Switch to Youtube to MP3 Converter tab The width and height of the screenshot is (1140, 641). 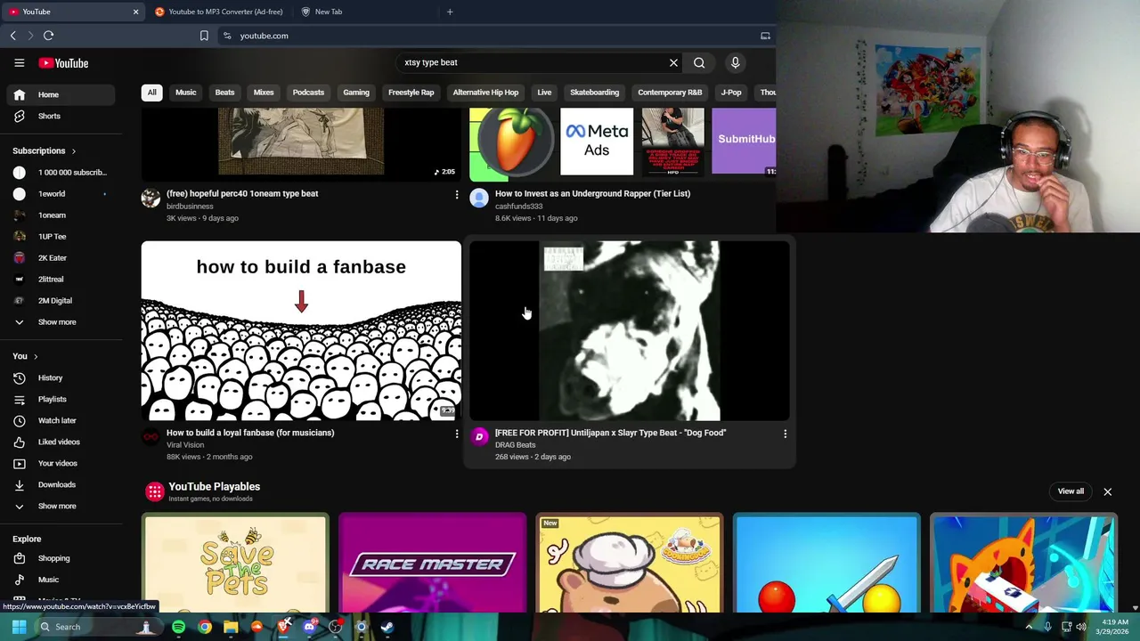coord(219,12)
